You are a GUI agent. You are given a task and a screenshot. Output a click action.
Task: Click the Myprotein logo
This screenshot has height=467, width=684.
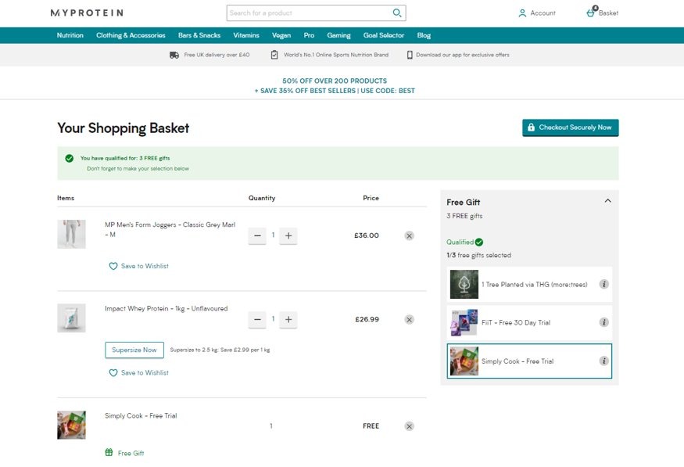[87, 13]
